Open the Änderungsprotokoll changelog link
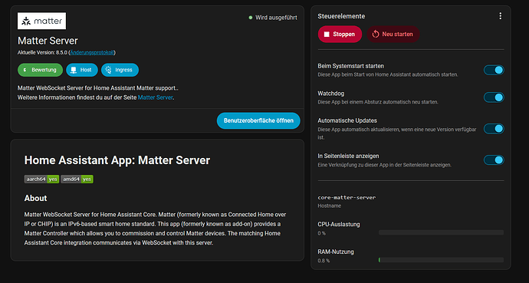The width and height of the screenshot is (529, 283). (x=92, y=52)
